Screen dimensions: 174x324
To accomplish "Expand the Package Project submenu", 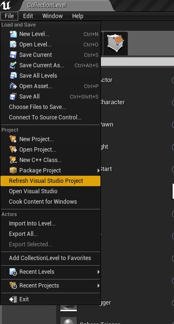I will 99,171.
